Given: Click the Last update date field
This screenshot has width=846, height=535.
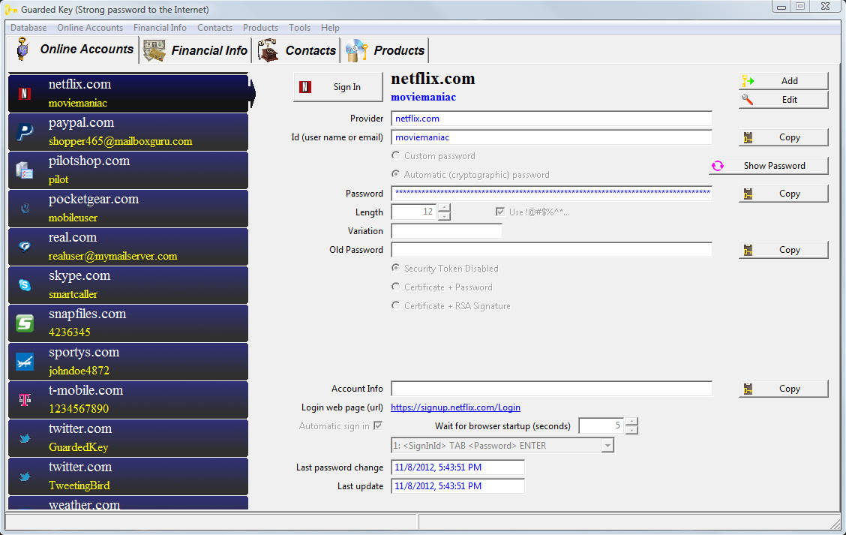Looking at the screenshot, I should click(457, 486).
